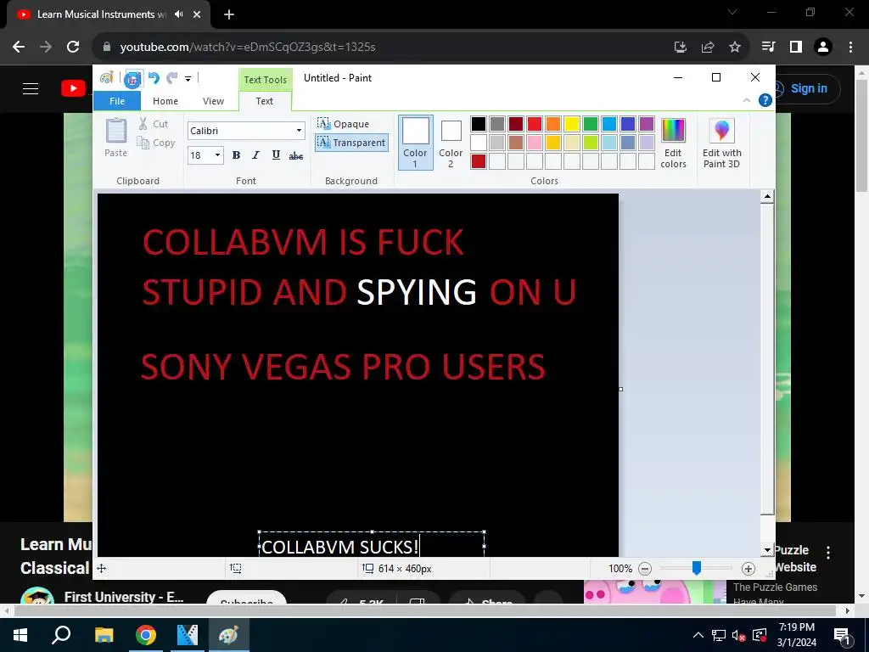Show hidden system tray icons
The height and width of the screenshot is (652, 869).
(x=698, y=635)
